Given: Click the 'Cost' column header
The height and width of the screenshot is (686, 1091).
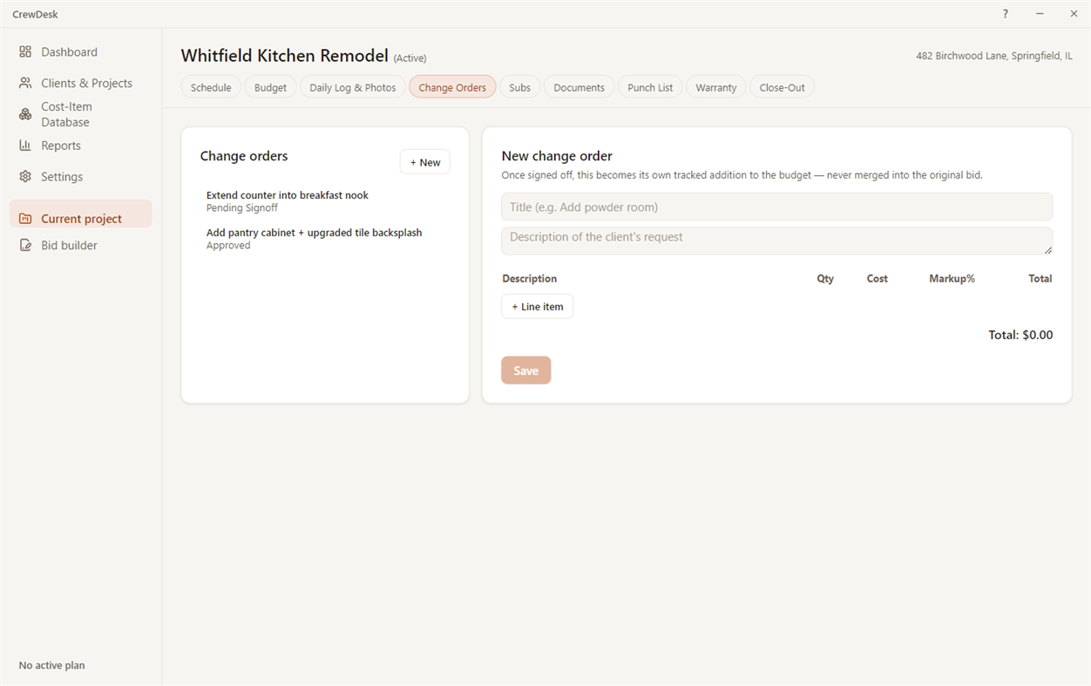Looking at the screenshot, I should (x=878, y=279).
